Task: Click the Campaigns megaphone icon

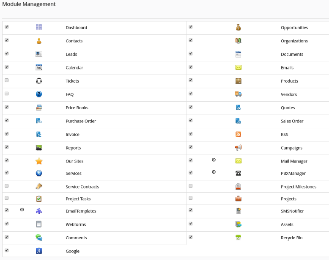Action: [x=238, y=148]
